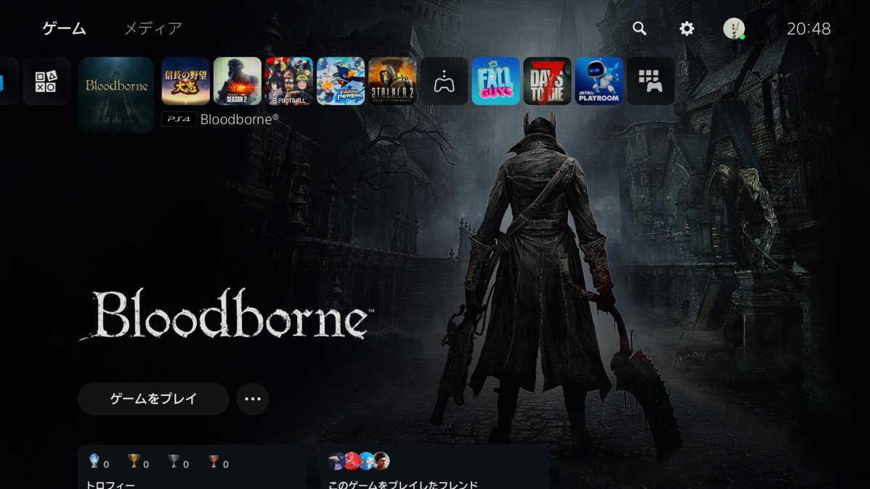870x489 pixels.
Task: Click the gold trophy icon
Action: point(134,461)
